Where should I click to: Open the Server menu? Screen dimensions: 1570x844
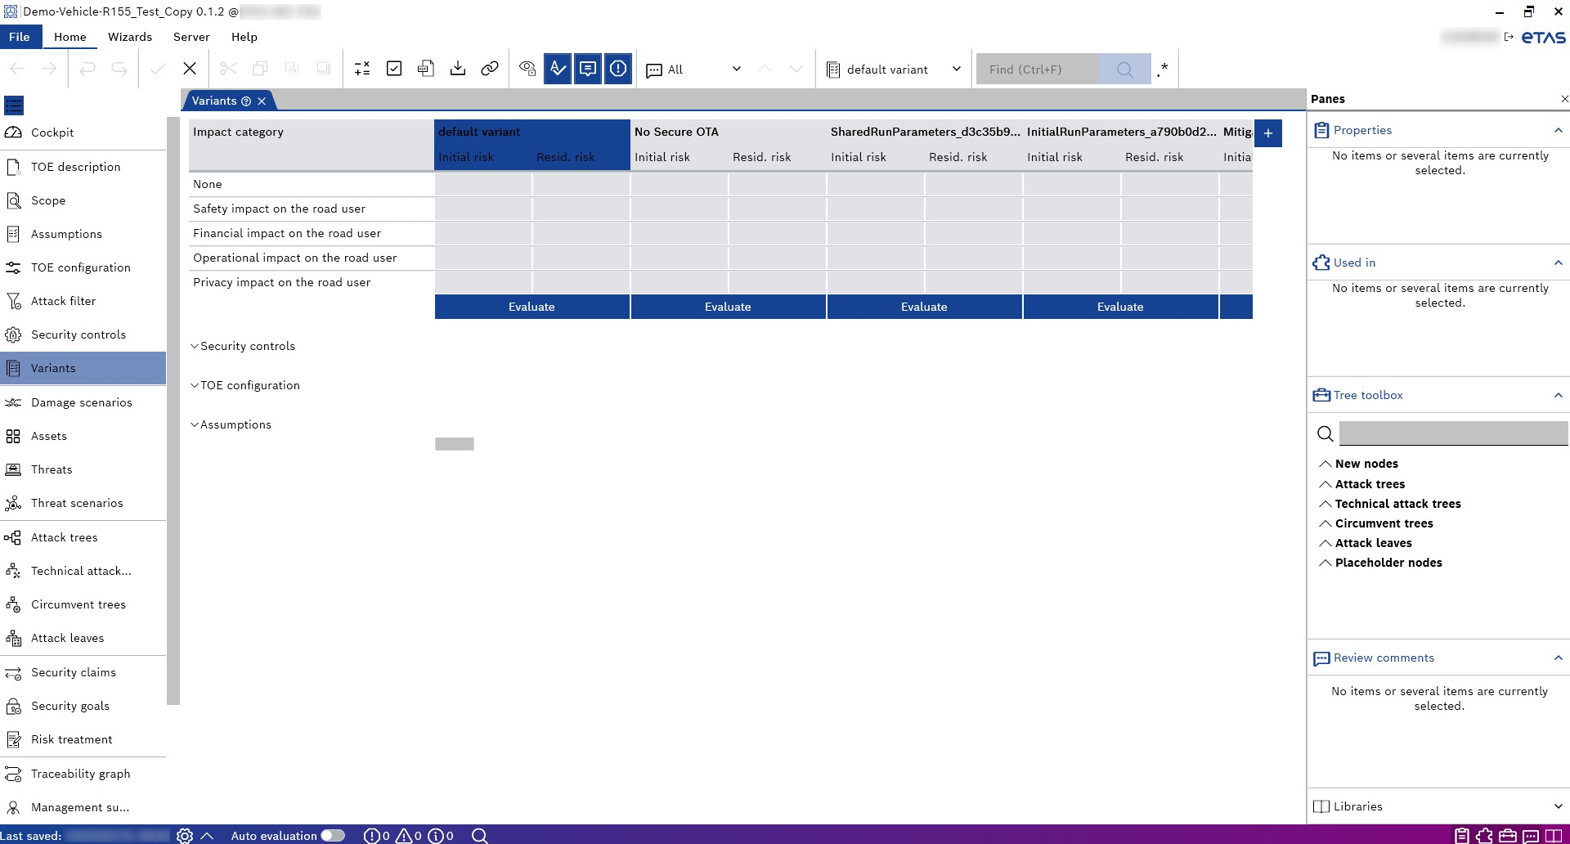(191, 37)
